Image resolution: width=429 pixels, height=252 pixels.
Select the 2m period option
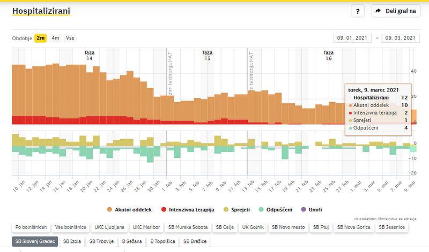click(x=41, y=38)
